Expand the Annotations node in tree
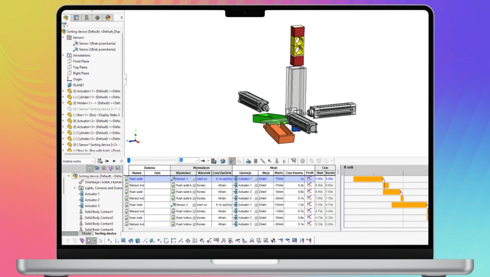 pyautogui.click(x=63, y=55)
